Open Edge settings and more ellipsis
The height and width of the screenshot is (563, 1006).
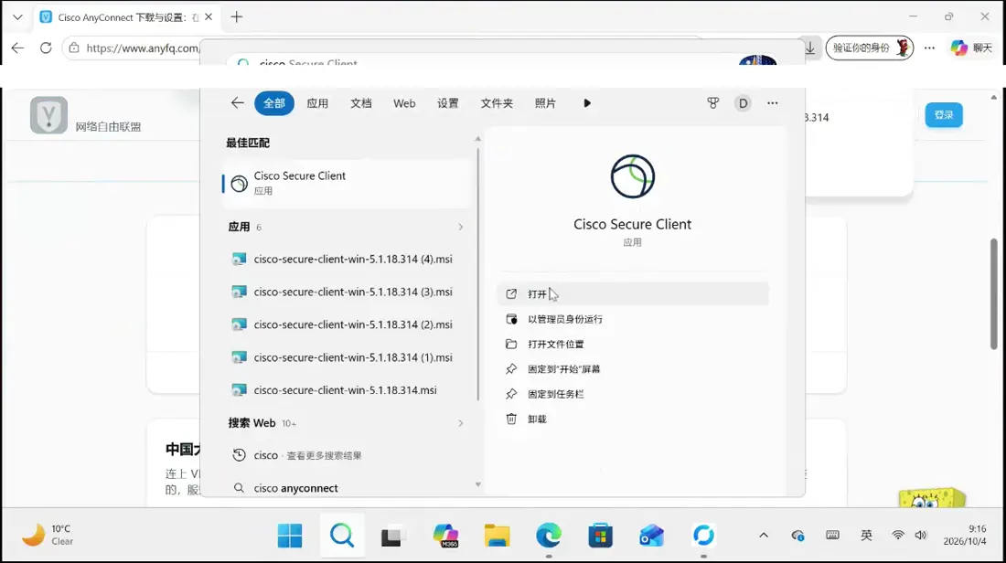(930, 48)
